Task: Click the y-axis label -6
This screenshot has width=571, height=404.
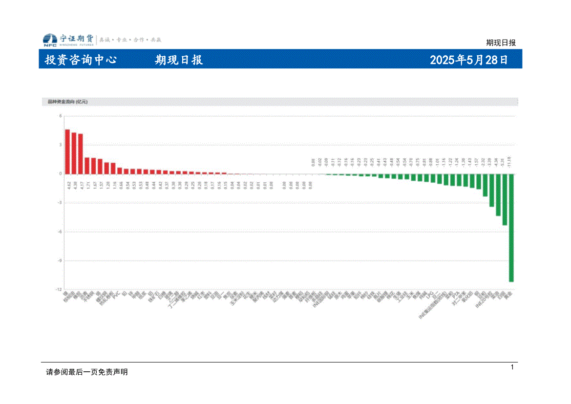Action: pyautogui.click(x=60, y=232)
